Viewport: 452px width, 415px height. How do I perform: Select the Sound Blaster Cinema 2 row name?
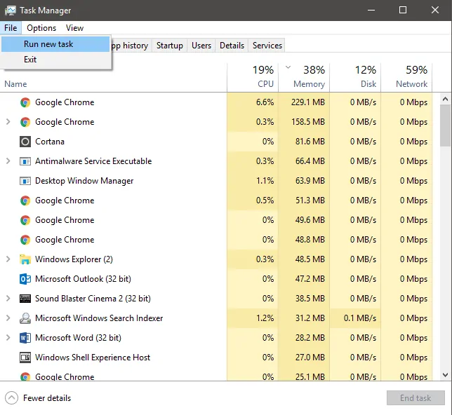93,299
